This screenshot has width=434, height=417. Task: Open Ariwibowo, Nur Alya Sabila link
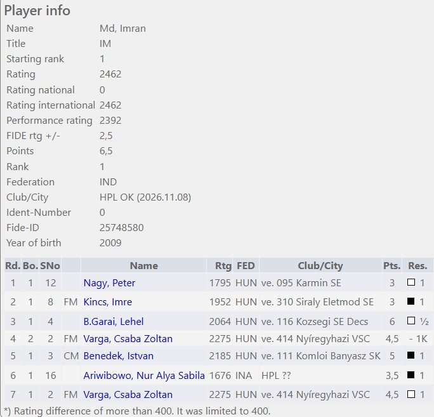(144, 375)
